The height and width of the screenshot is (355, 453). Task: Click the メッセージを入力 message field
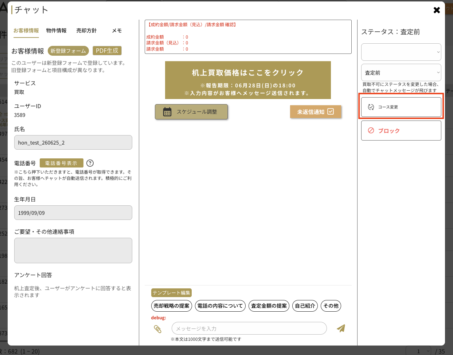click(x=249, y=328)
